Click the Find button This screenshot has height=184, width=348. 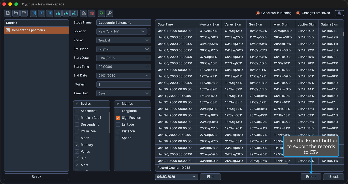(x=210, y=177)
